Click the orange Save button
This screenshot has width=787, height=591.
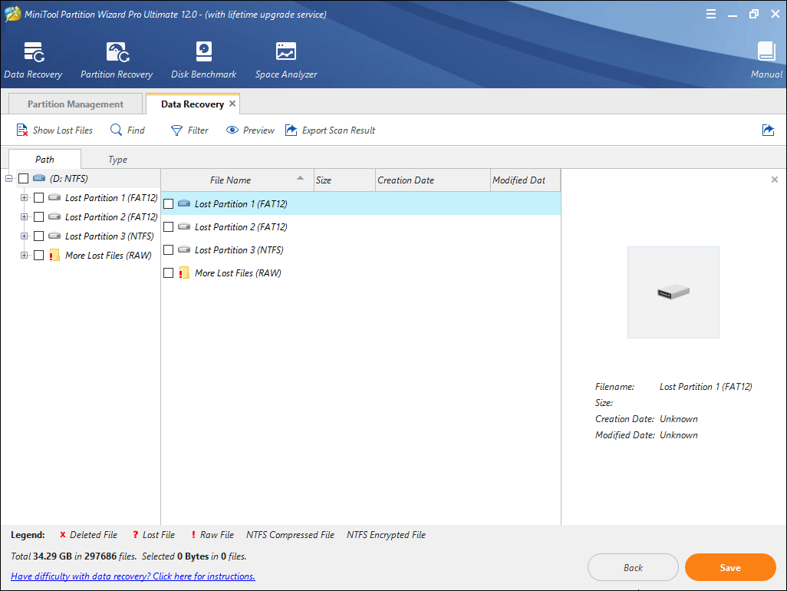click(x=729, y=568)
